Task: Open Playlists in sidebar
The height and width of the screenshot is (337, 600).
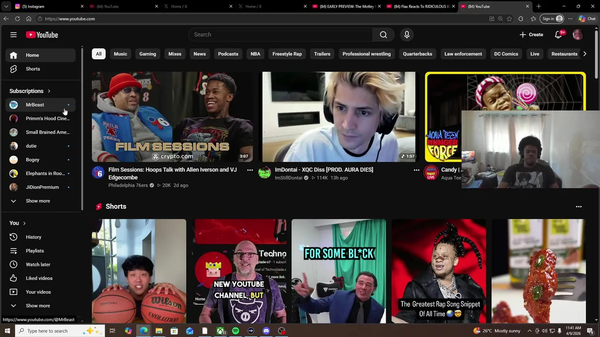Action: [40, 251]
